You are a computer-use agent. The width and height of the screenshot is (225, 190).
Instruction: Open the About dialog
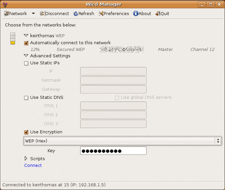coord(142,13)
